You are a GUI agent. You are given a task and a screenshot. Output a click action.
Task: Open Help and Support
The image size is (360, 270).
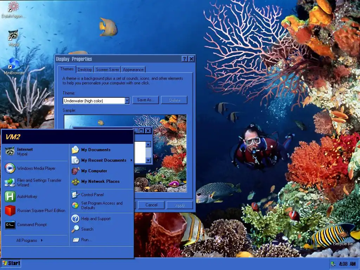(102, 219)
